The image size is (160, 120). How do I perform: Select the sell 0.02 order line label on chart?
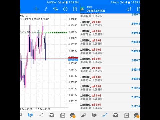(x=28, y=32)
